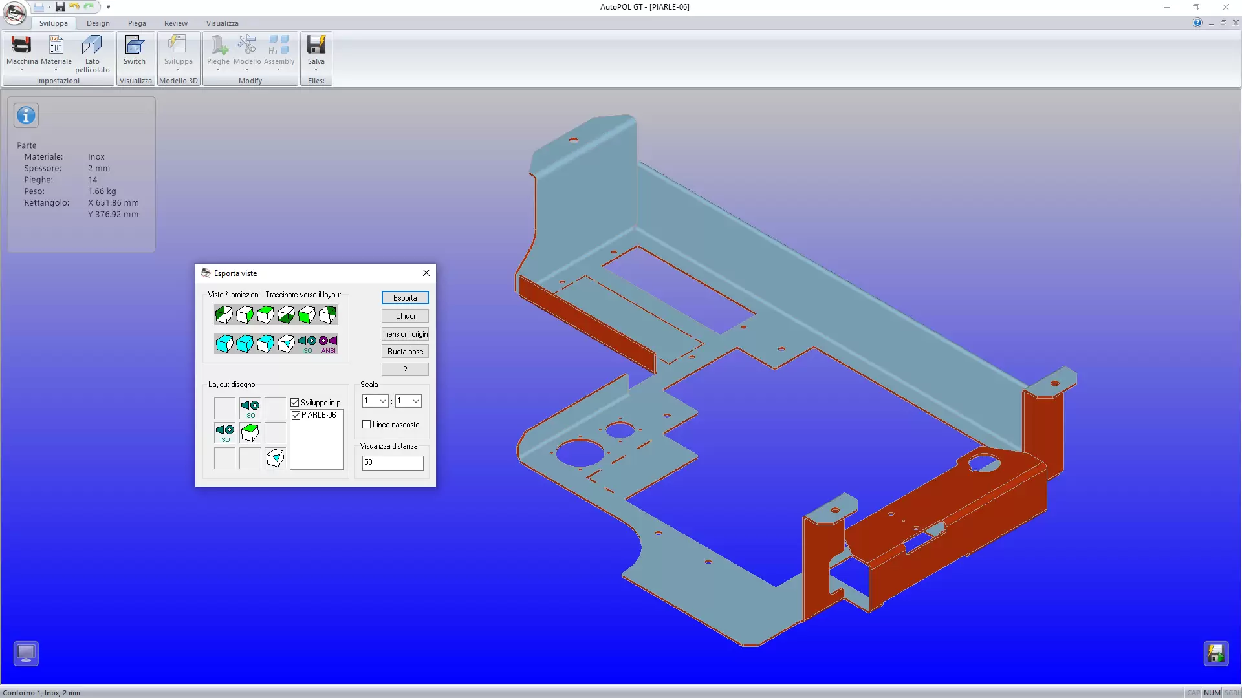Uncheck the PIARLE-06 list checkbox
This screenshot has width=1242, height=698.
[x=296, y=416]
